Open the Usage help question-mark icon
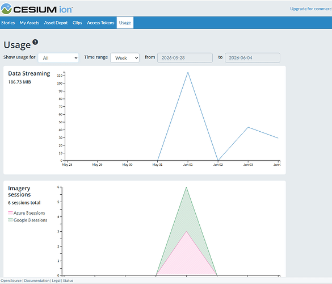 coord(35,42)
